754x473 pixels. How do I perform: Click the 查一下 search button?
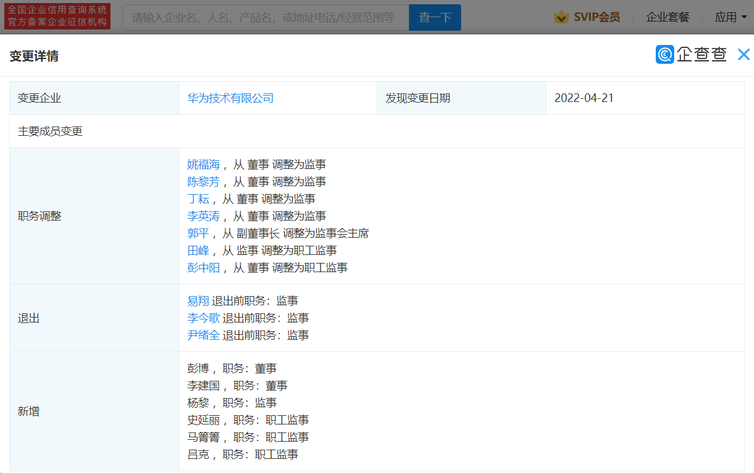(435, 17)
